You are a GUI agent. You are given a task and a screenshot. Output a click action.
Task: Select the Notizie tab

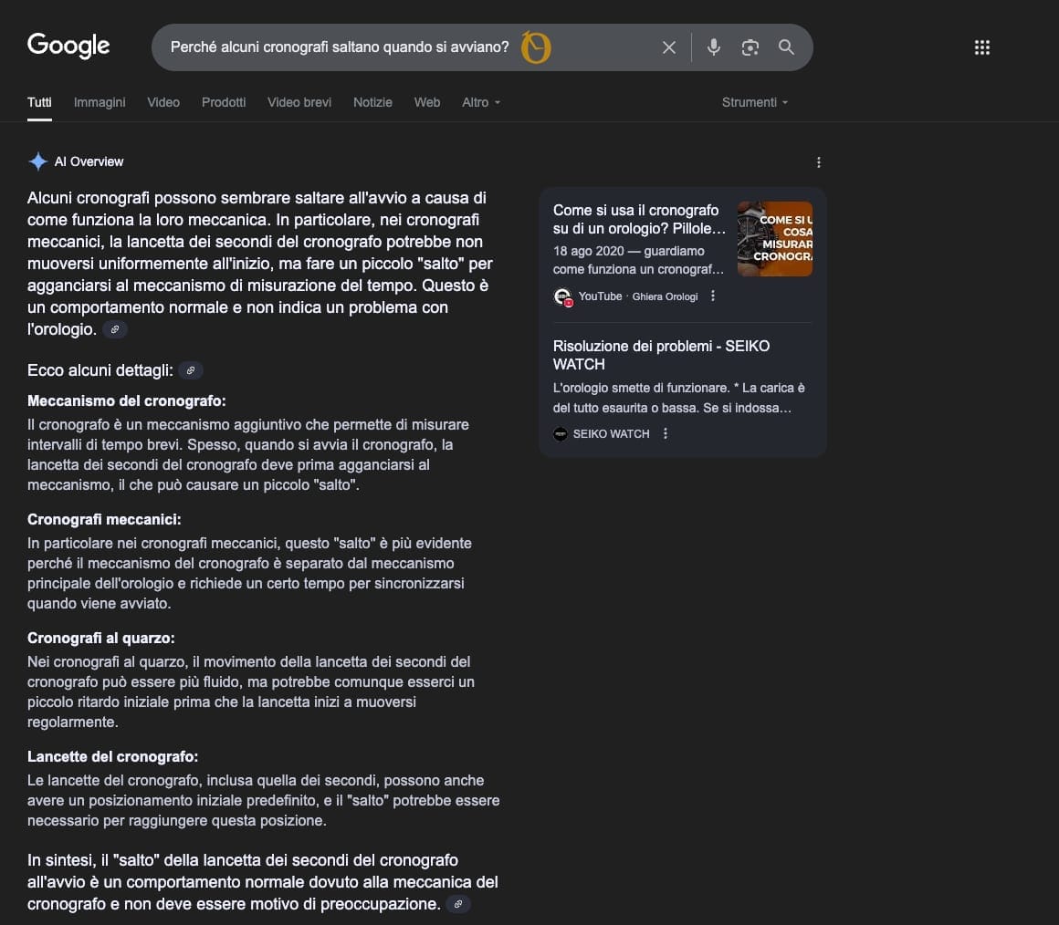point(372,102)
